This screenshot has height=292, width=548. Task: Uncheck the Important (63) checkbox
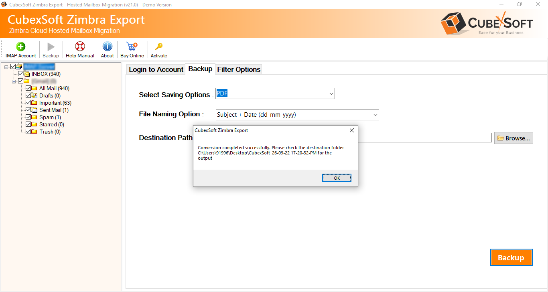[x=28, y=103]
